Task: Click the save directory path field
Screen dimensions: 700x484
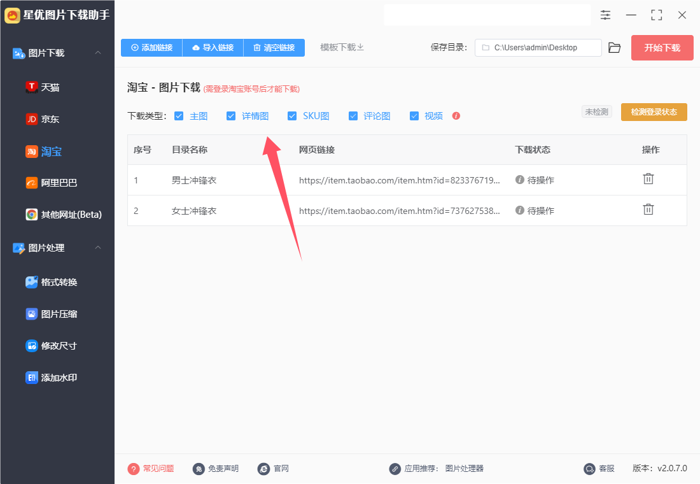Action: [538, 48]
